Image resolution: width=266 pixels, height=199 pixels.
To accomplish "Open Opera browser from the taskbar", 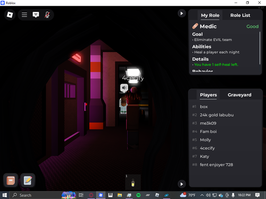I will click(91, 195).
